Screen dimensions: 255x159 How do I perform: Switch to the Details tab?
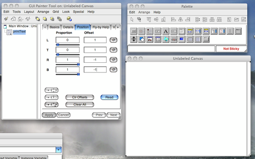click(x=68, y=27)
